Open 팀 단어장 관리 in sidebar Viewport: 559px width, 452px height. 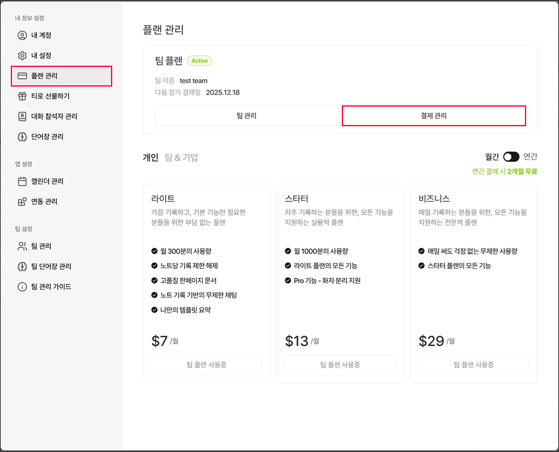point(51,266)
